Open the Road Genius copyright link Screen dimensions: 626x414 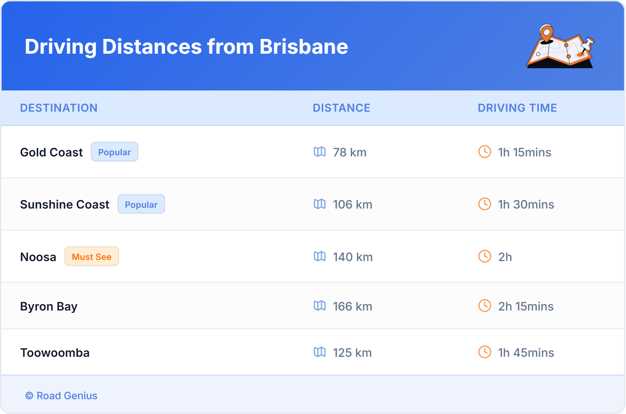[x=62, y=396]
